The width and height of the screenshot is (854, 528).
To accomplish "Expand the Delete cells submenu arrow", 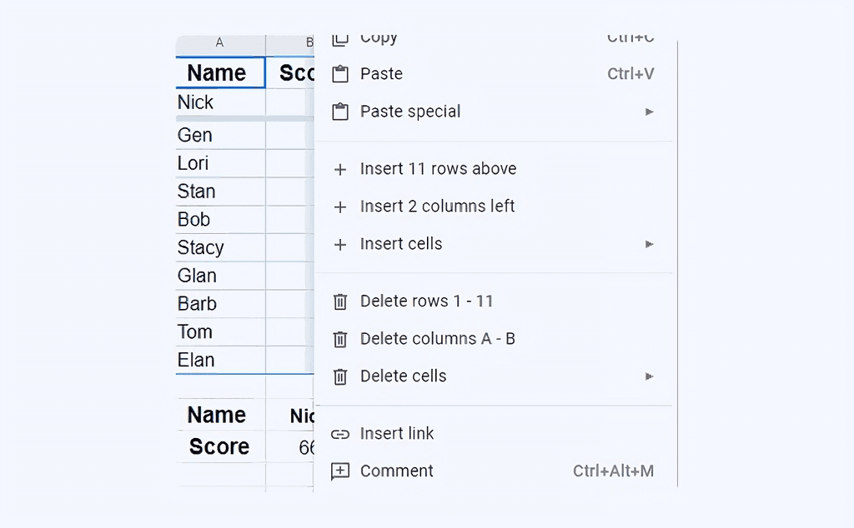I will [649, 376].
